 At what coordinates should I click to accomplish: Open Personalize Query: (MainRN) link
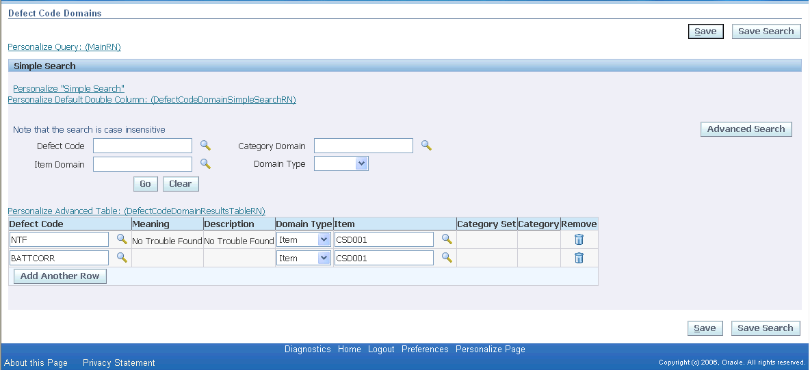click(x=64, y=47)
